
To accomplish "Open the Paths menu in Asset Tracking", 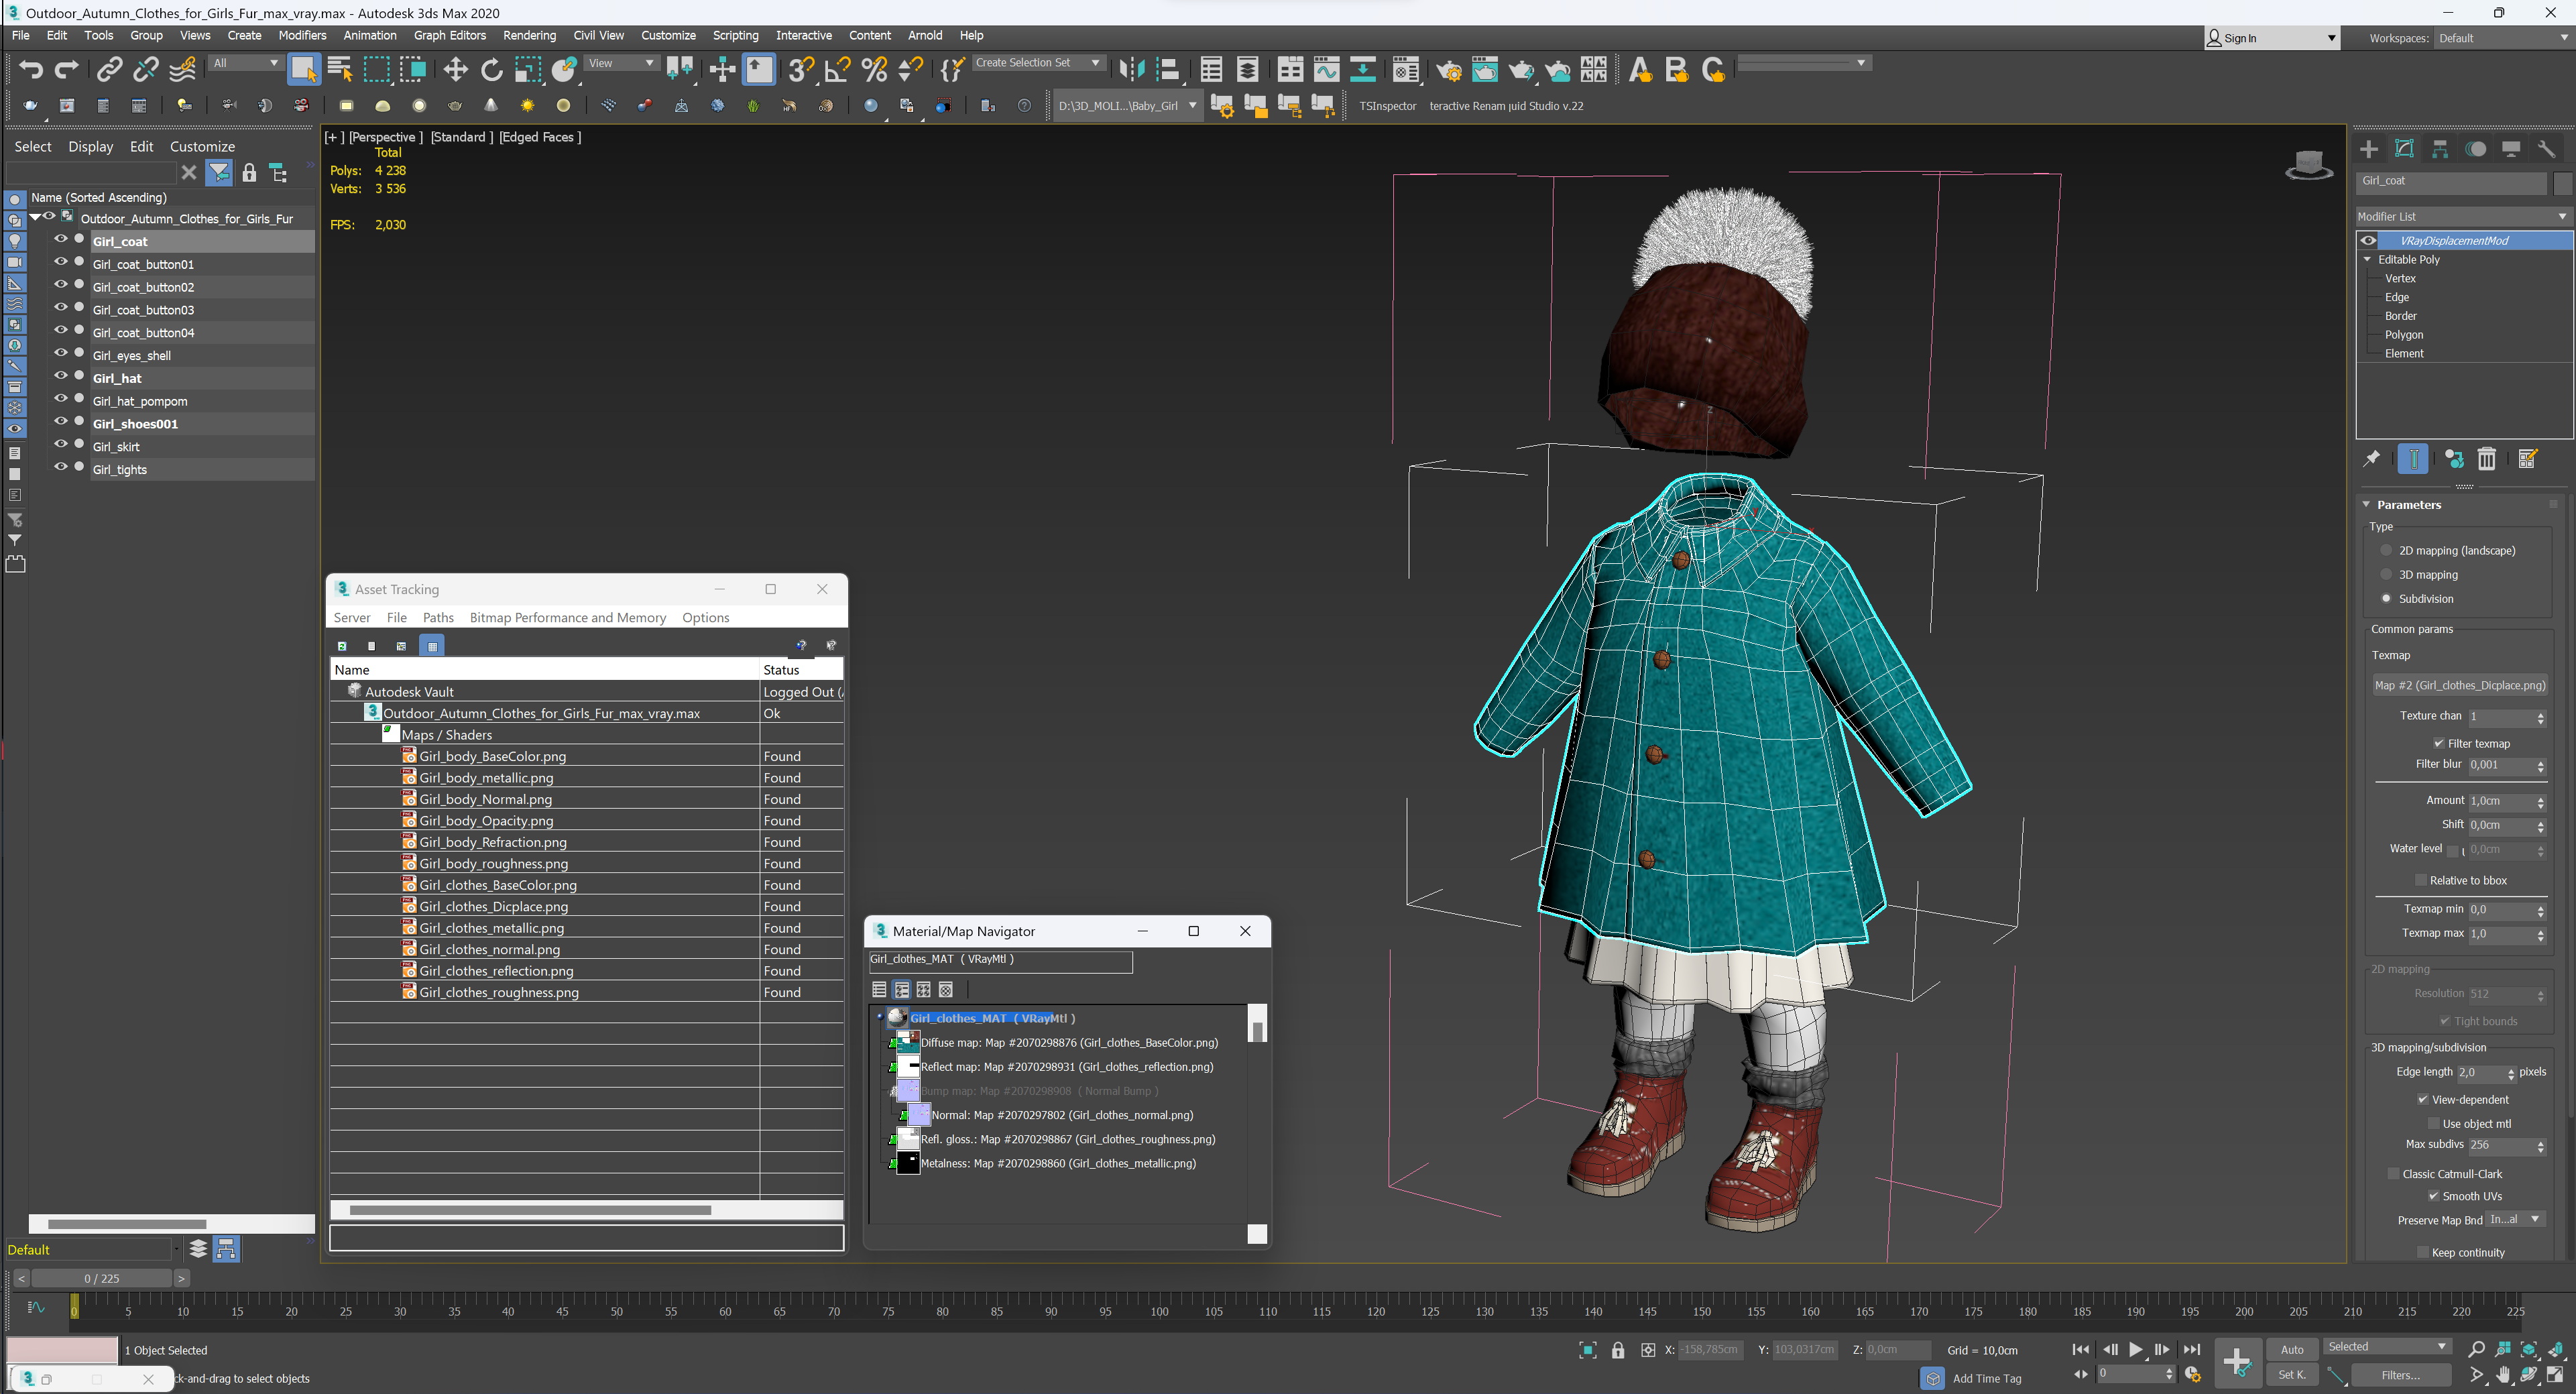I will [x=437, y=617].
